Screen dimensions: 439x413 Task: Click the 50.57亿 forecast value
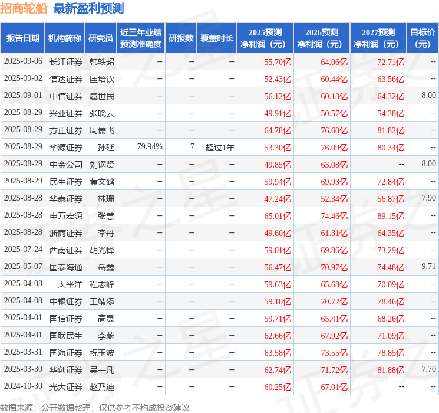click(x=334, y=113)
